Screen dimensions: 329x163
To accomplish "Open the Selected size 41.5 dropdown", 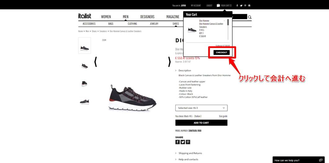I will [x=201, y=108].
